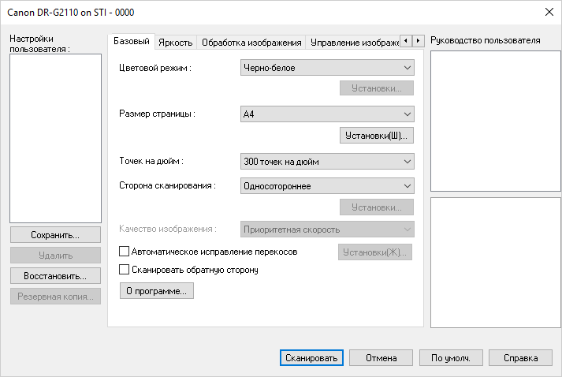Switch to the Яркость tab

(174, 42)
